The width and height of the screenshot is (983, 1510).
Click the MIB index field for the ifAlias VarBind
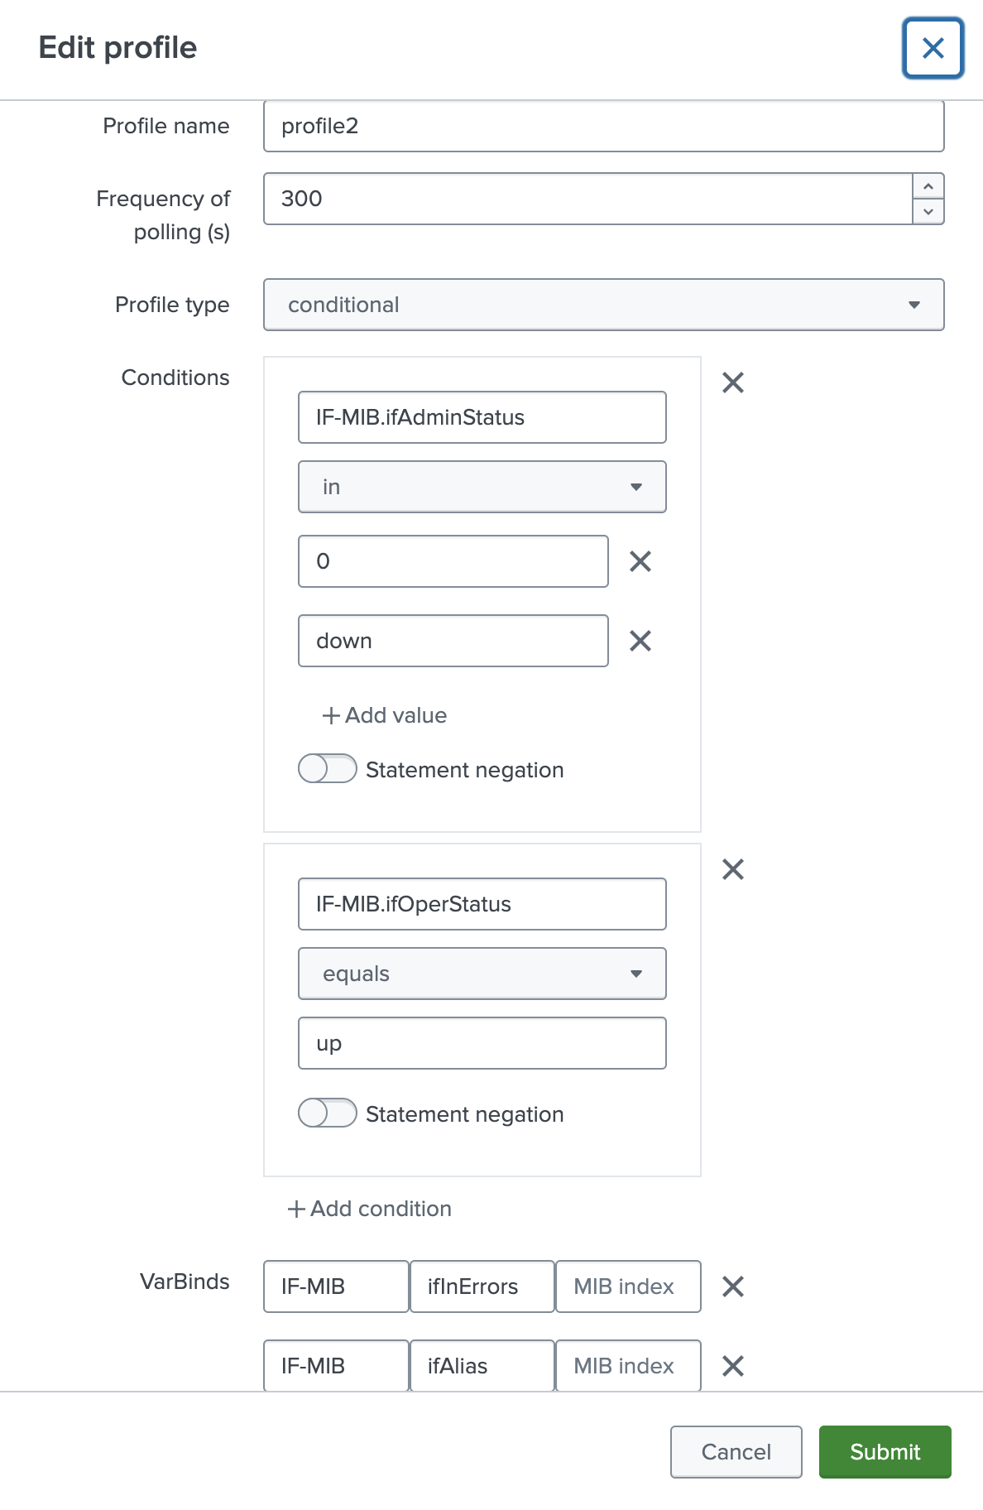pyautogui.click(x=627, y=1366)
